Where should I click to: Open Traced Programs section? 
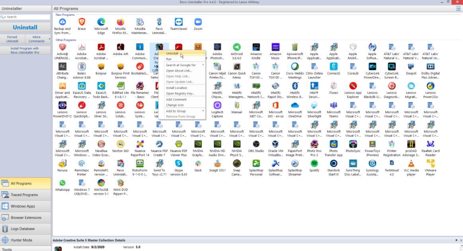coord(25,195)
